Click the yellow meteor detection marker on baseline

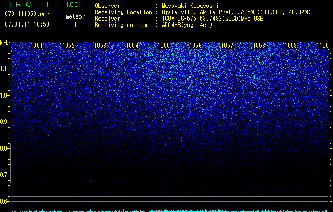click(x=91, y=209)
